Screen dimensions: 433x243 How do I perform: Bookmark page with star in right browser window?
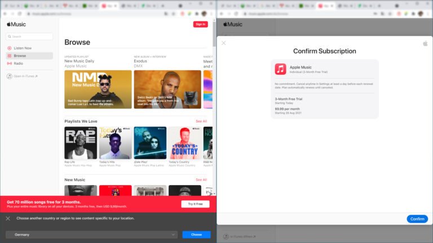[390, 13]
